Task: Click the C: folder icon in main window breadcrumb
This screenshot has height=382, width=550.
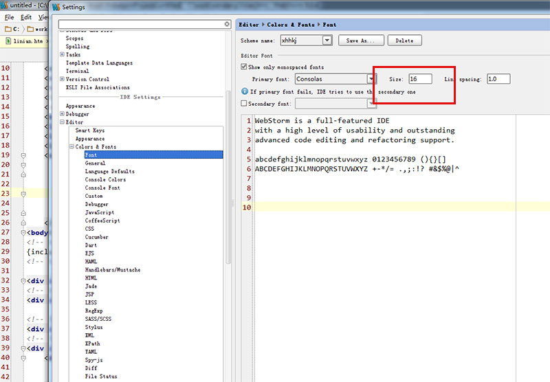Action: pyautogui.click(x=8, y=29)
